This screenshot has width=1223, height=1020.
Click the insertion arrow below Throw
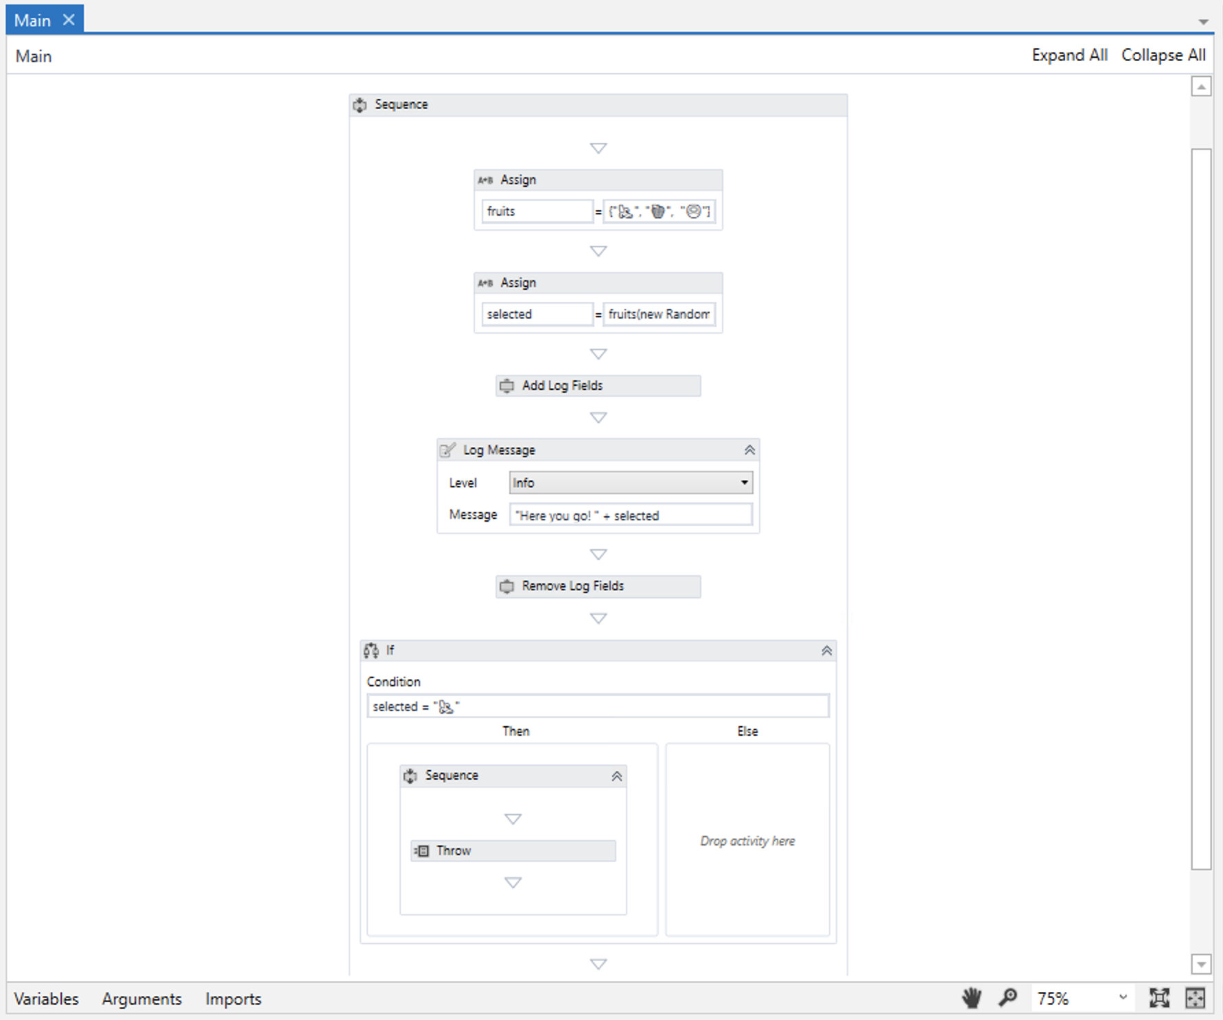click(x=513, y=883)
